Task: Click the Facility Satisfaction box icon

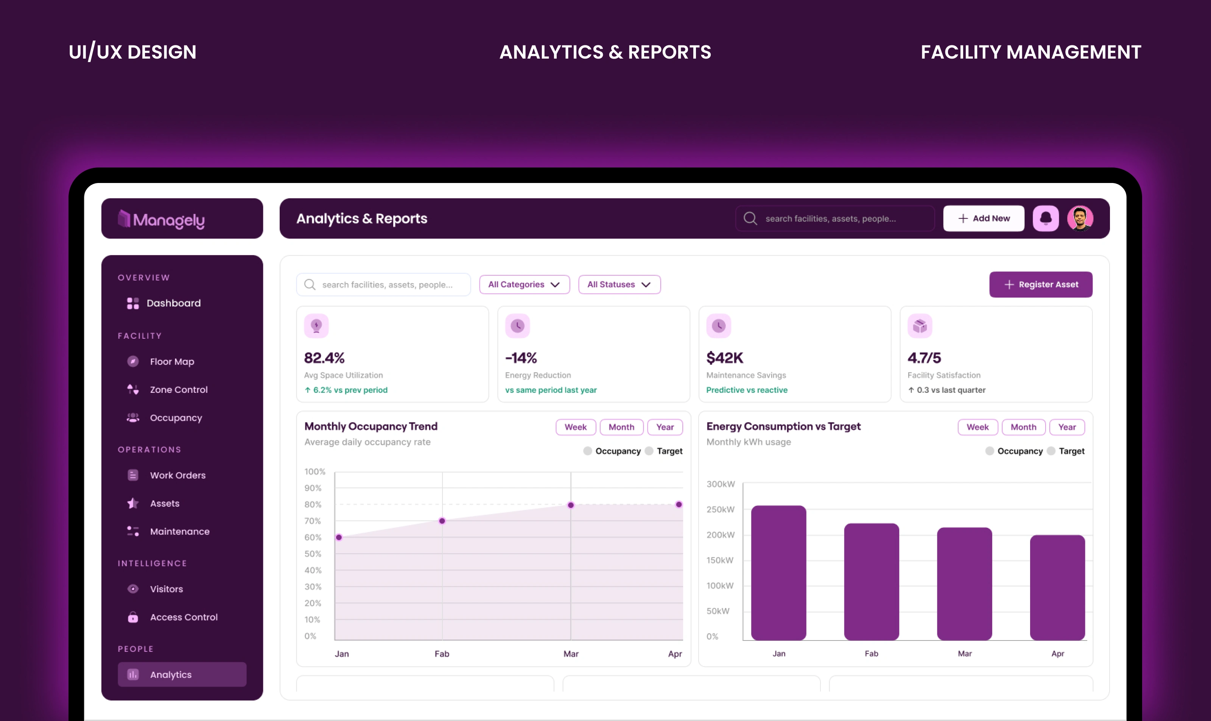Action: pyautogui.click(x=920, y=326)
